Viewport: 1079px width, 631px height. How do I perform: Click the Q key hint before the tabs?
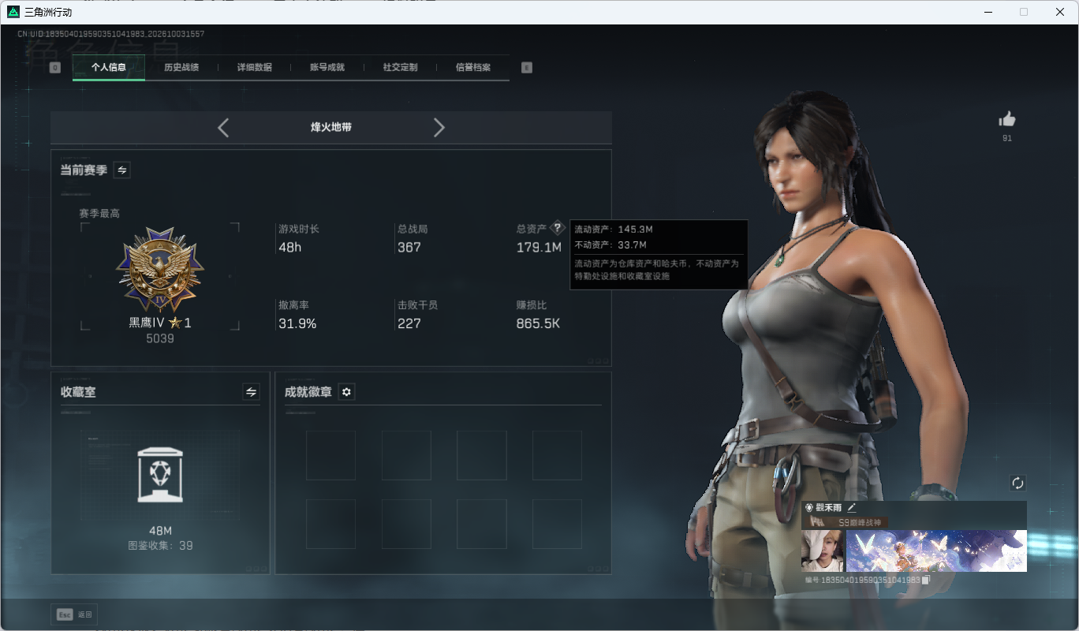click(55, 68)
